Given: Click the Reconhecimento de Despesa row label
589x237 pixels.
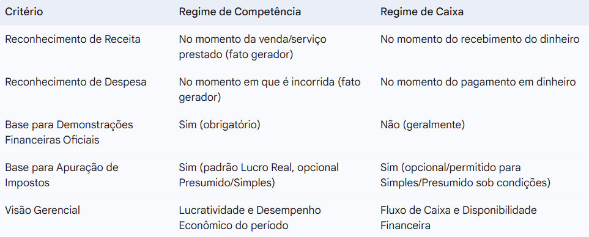Looking at the screenshot, I should (x=75, y=82).
